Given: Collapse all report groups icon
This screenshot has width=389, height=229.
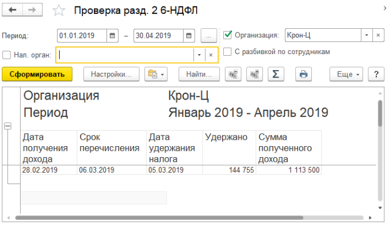Looking at the screenshot, I should pos(233,74).
